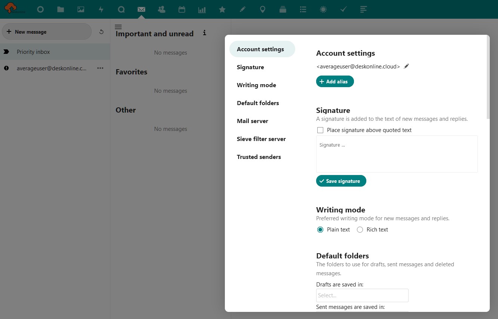The image size is (498, 319).
Task: Open the Deck stacked cards icon
Action: coord(283,9)
